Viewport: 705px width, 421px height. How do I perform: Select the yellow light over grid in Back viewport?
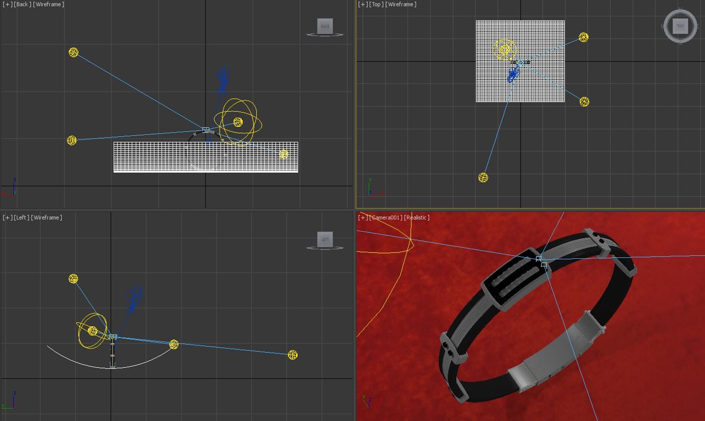[284, 154]
